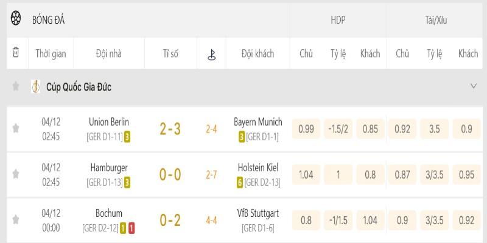Star the Hamburger vs Holstein Kiel match
The height and width of the screenshot is (243, 487).
click(16, 174)
